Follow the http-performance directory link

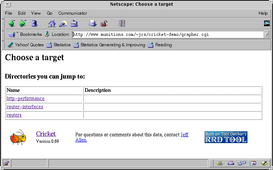coord(26,99)
